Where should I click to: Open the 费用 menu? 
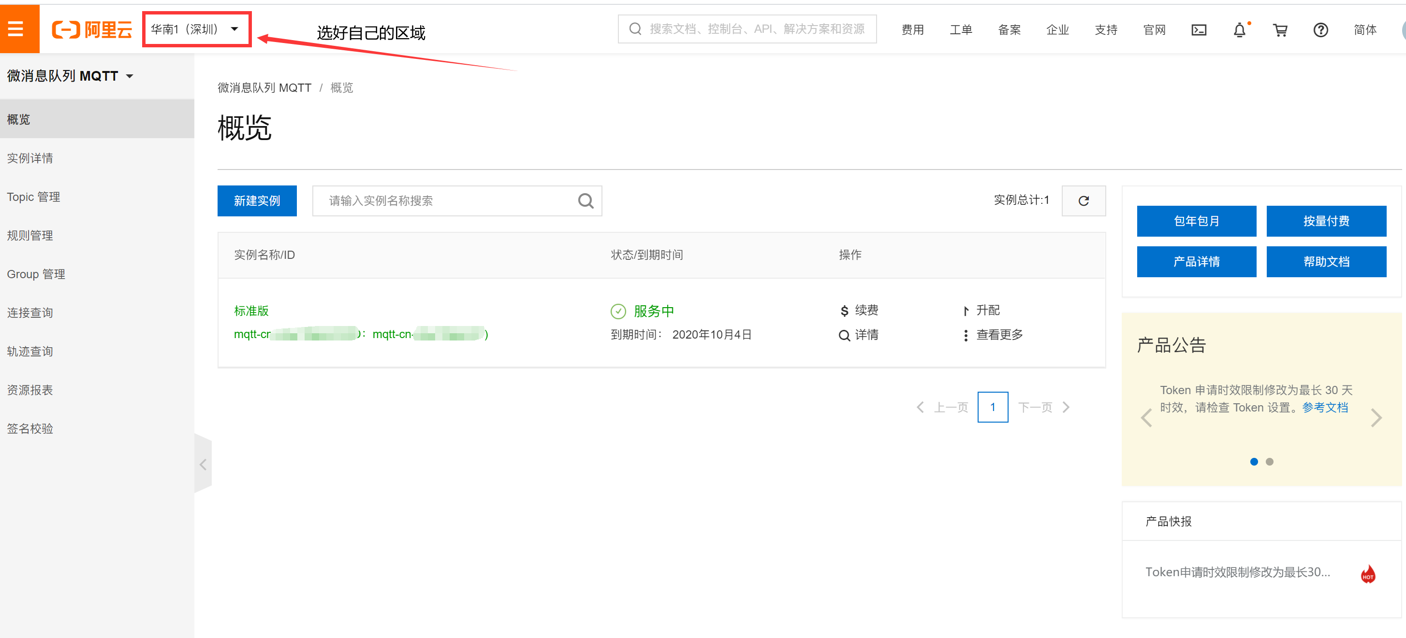click(x=912, y=30)
